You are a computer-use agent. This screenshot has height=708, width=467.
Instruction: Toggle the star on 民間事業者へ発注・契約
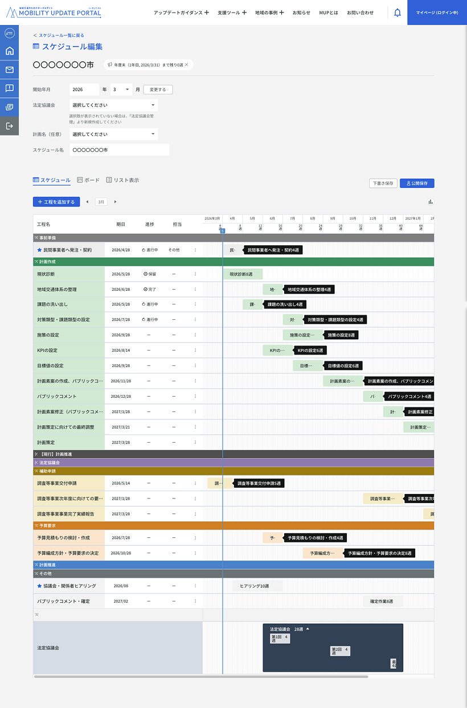[x=39, y=250]
